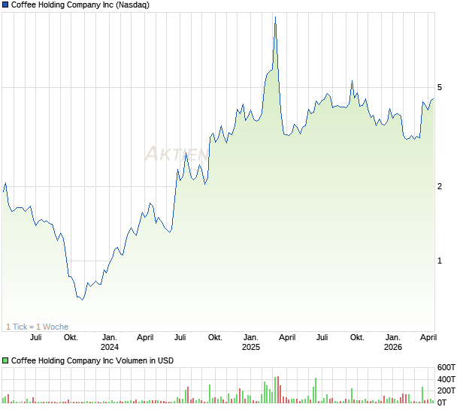Click the volume axis label '400T'
Image resolution: width=466 pixels, height=410 pixels.
446,379
